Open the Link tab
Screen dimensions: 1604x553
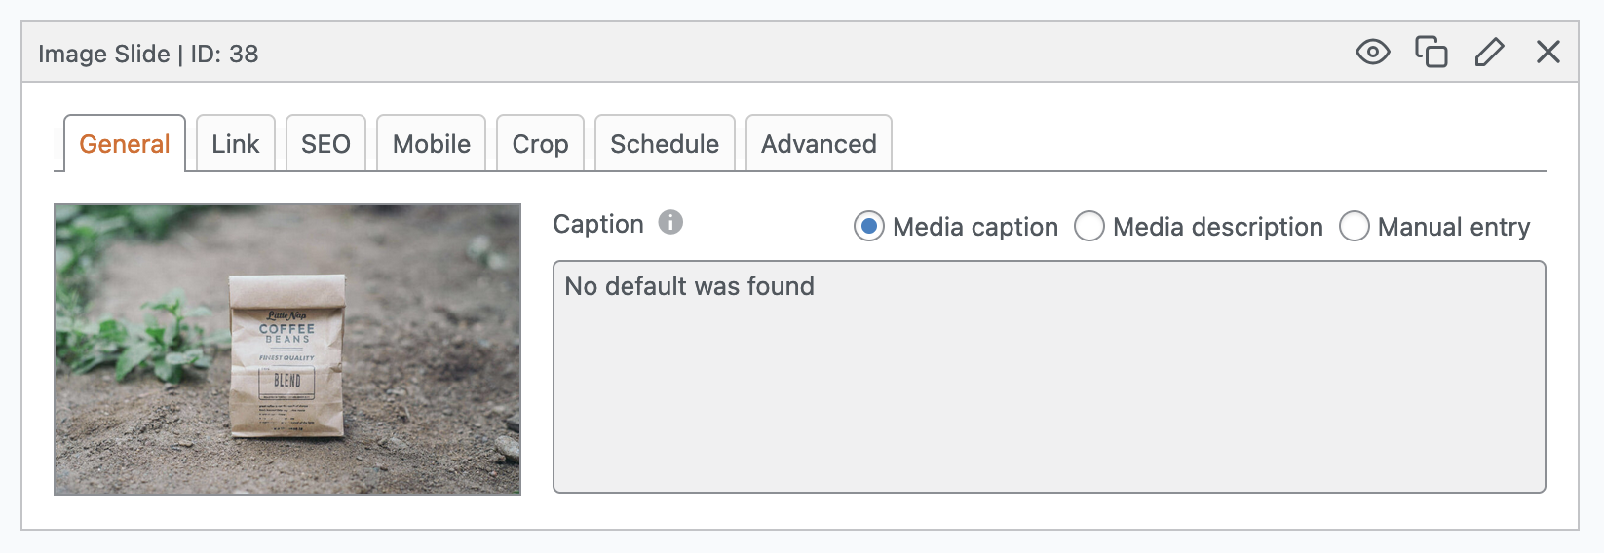coord(236,144)
